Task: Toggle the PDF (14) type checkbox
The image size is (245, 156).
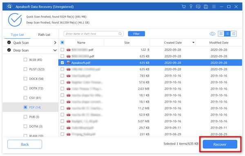Action: point(25,107)
